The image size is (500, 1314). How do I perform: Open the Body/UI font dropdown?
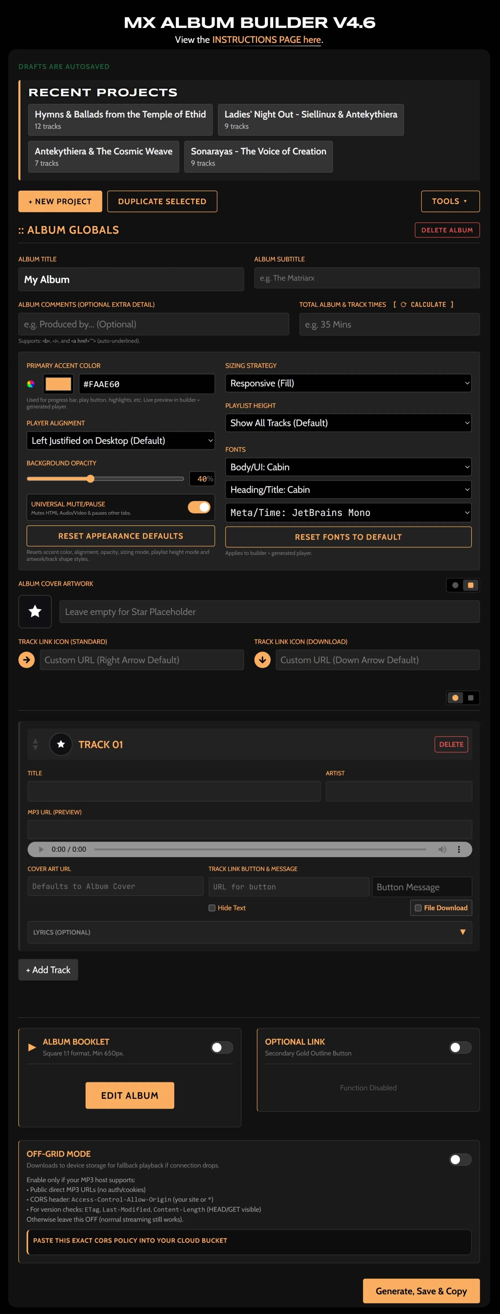(348, 467)
